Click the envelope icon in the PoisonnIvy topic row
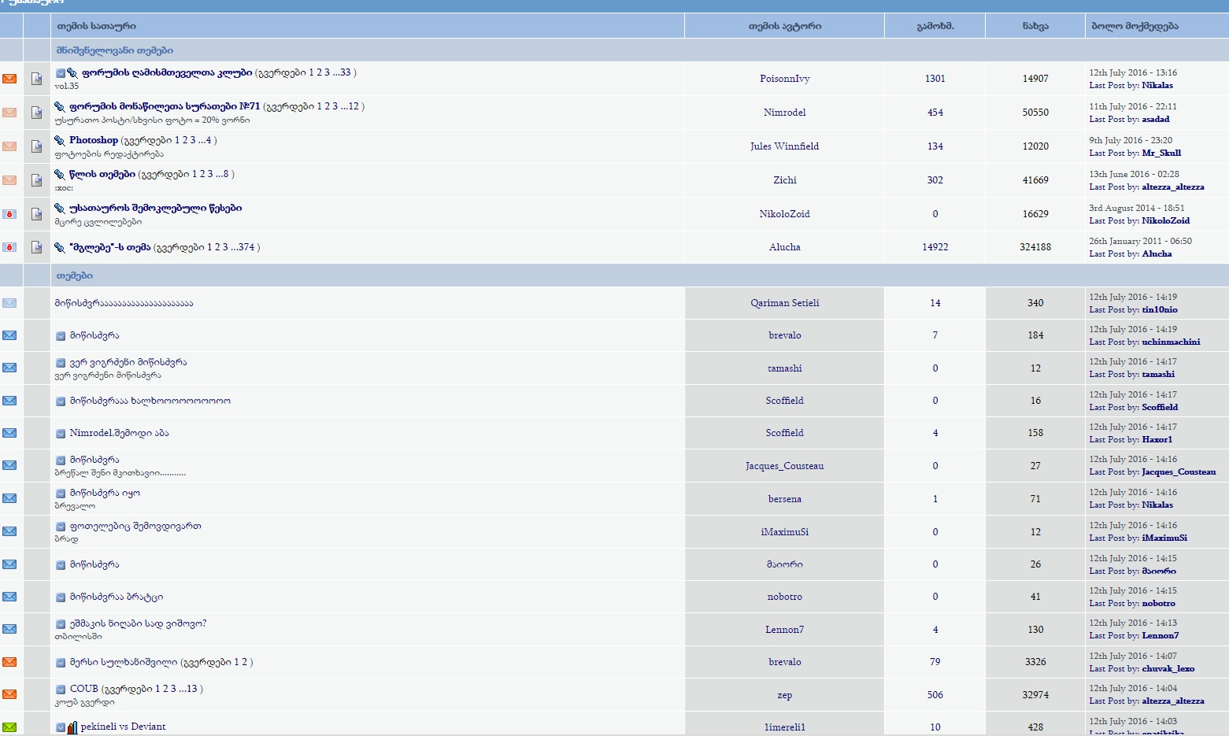The image size is (1229, 736). pos(9,79)
